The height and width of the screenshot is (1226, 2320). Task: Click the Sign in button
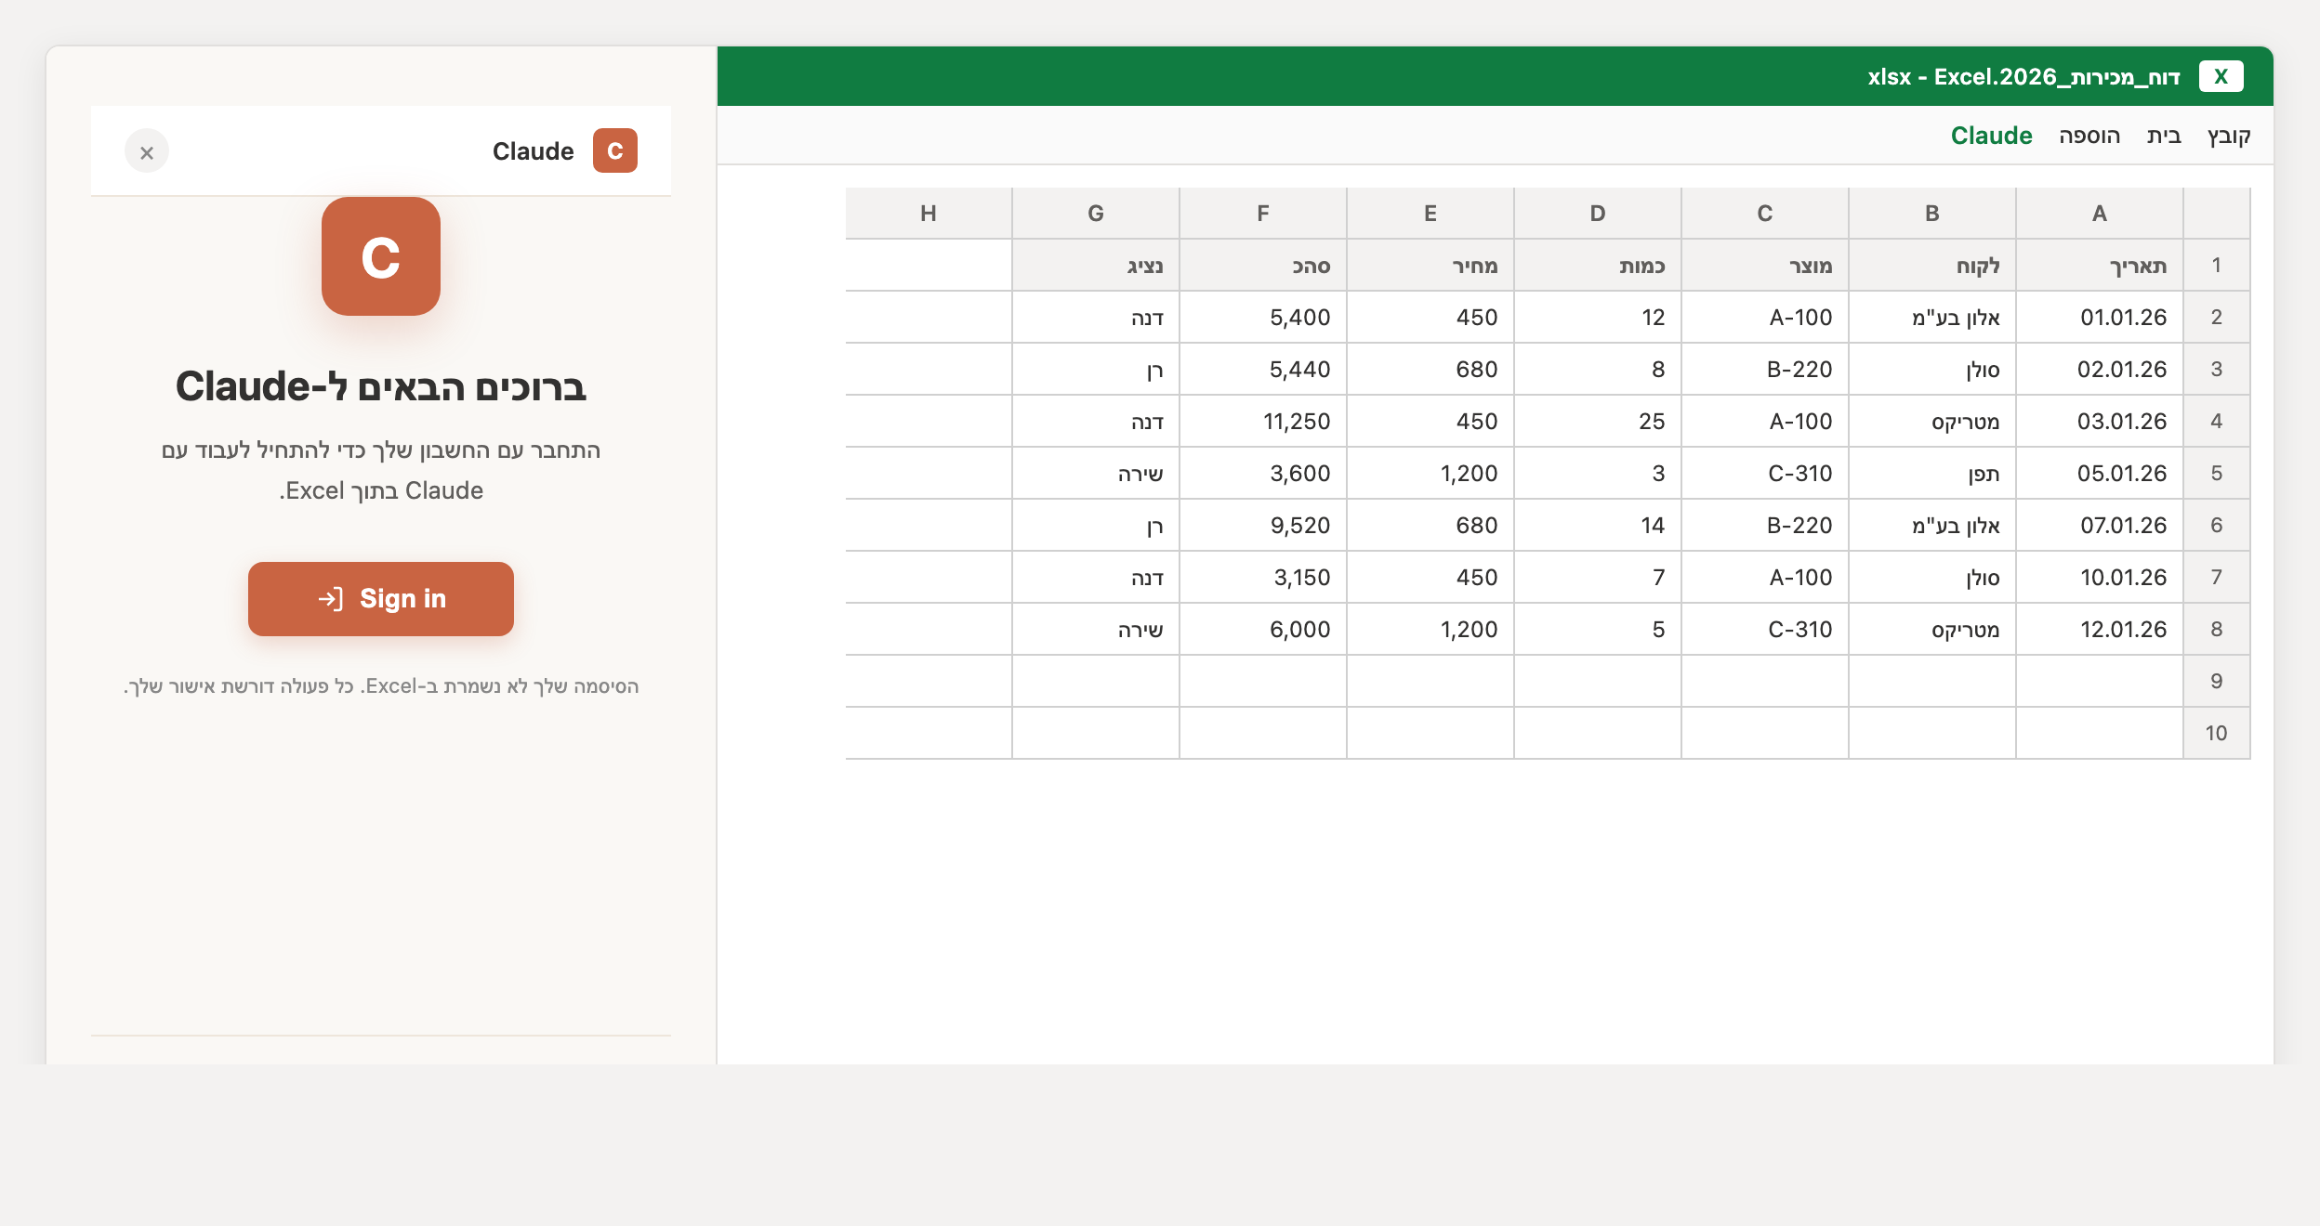point(381,599)
